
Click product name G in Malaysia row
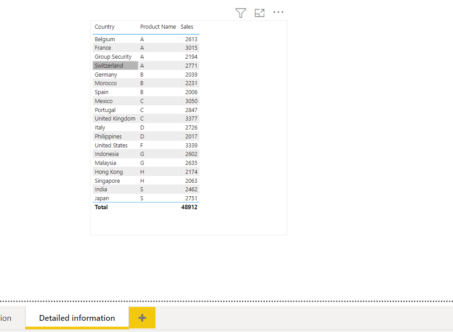(142, 163)
